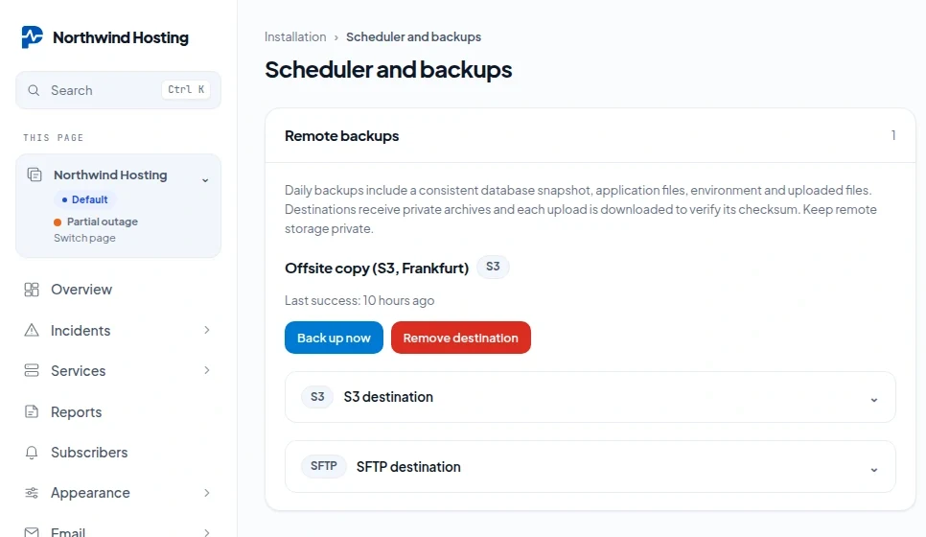
Task: Open the Incidents menu item
Action: (x=118, y=330)
